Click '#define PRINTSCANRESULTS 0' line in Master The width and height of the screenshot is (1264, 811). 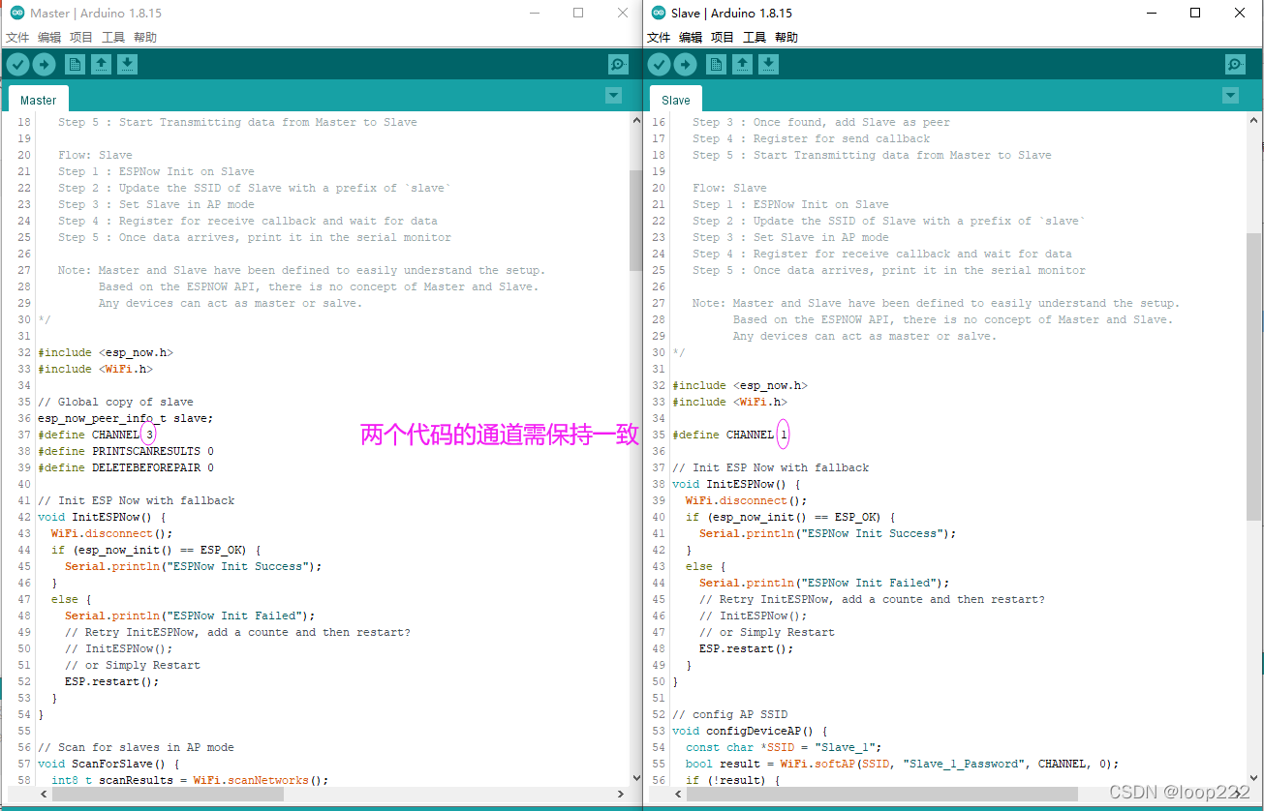[126, 451]
